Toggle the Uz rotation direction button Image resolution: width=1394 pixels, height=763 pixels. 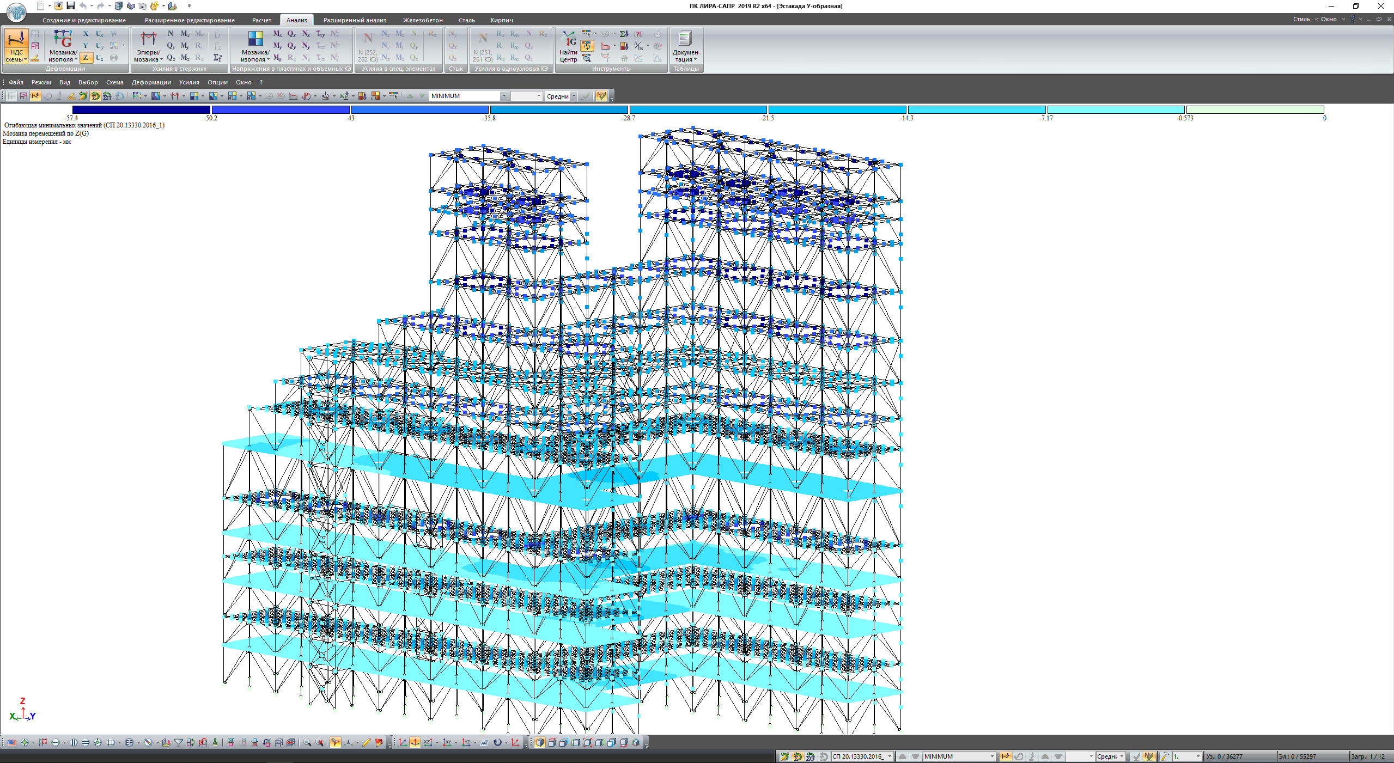(x=100, y=58)
